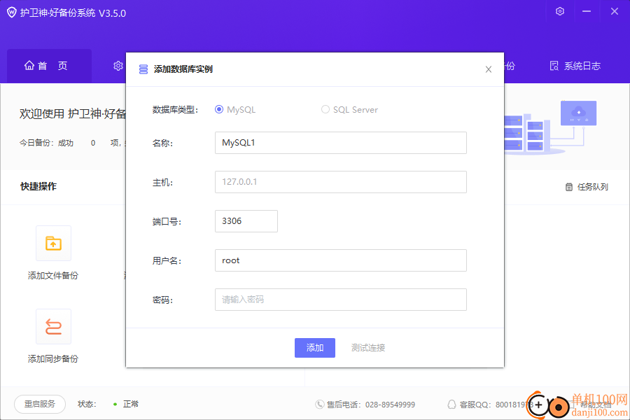Open the 任务队列 task queue
This screenshot has height=420, width=630.
tap(587, 187)
